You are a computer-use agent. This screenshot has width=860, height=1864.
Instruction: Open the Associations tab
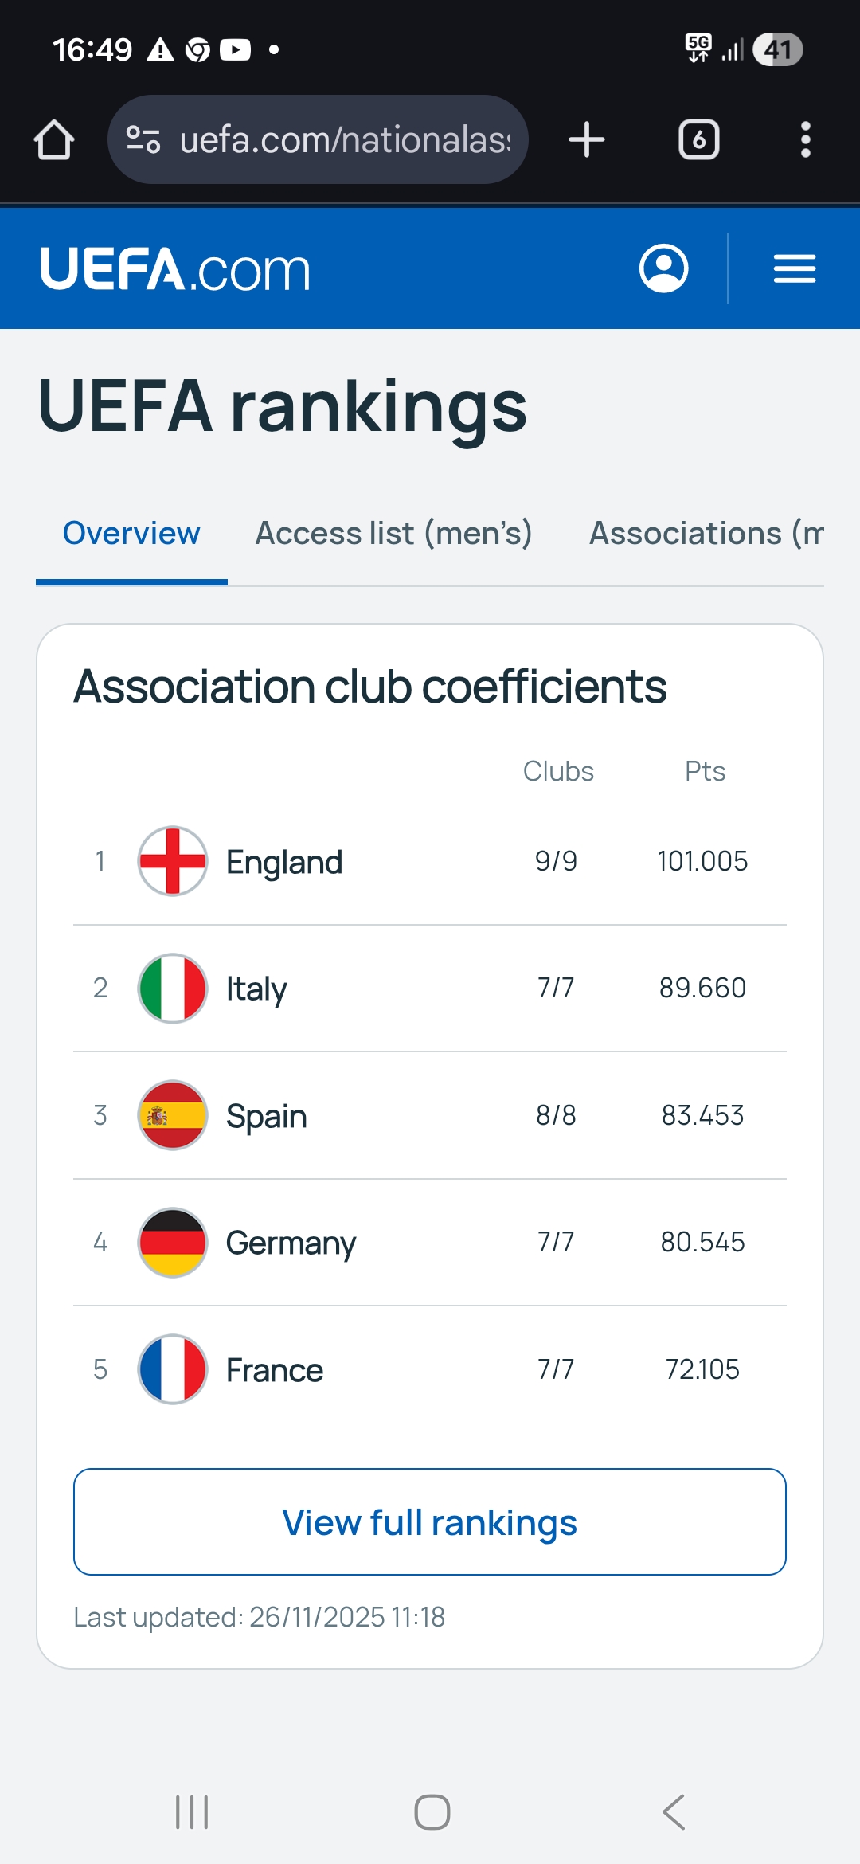706,533
